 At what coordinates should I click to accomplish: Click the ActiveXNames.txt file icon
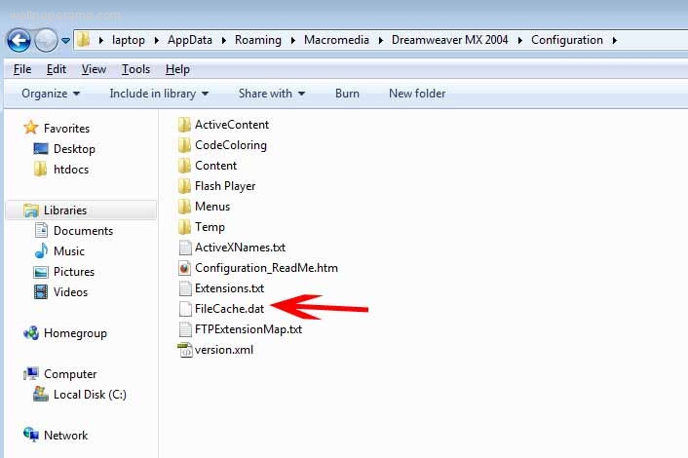(x=185, y=248)
